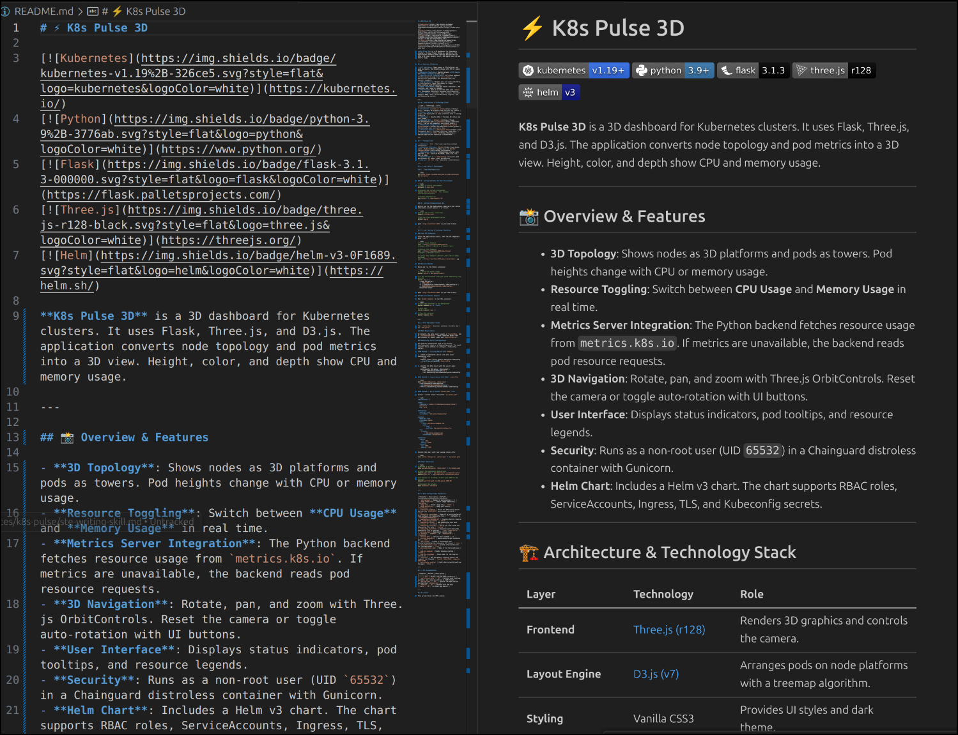Click '**3D Topology**' in the editor source
Screen dimensions: 958x735
pyautogui.click(x=104, y=468)
